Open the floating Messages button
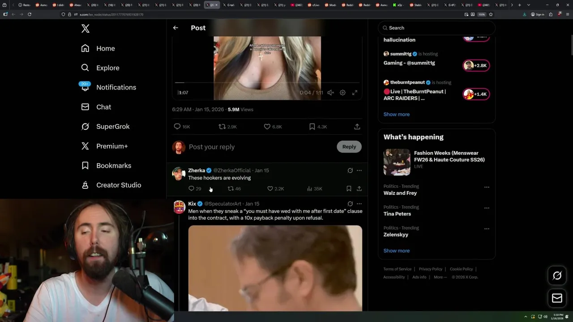Image resolution: width=573 pixels, height=322 pixels. click(x=557, y=298)
